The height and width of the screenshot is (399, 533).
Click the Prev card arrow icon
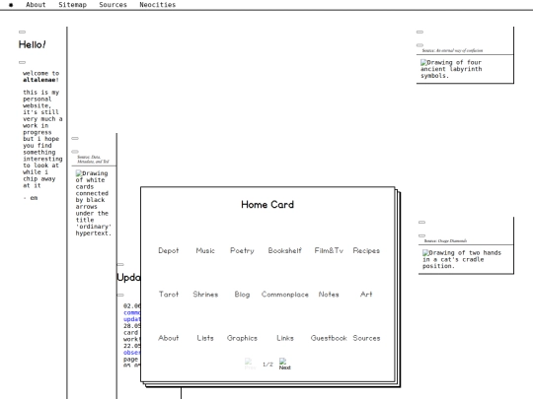pyautogui.click(x=250, y=365)
